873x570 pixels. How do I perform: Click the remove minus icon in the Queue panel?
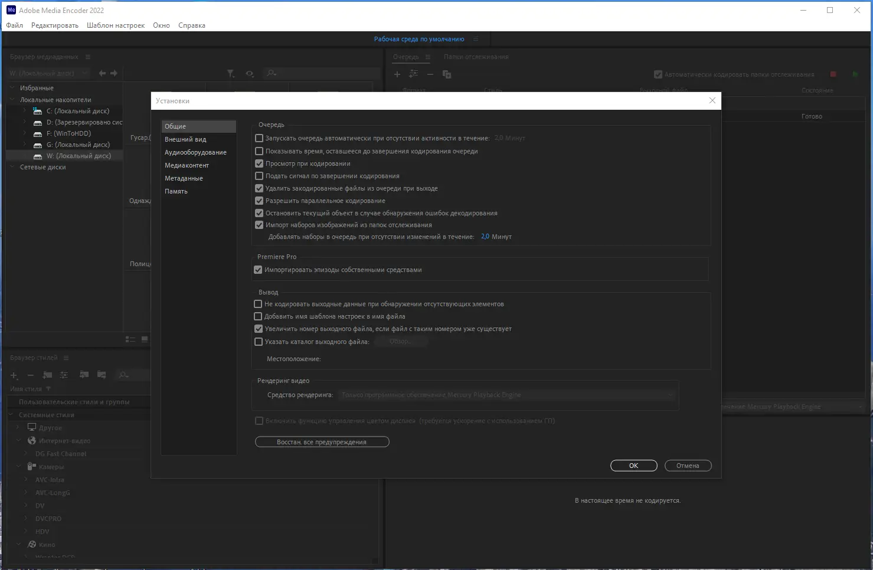click(430, 74)
